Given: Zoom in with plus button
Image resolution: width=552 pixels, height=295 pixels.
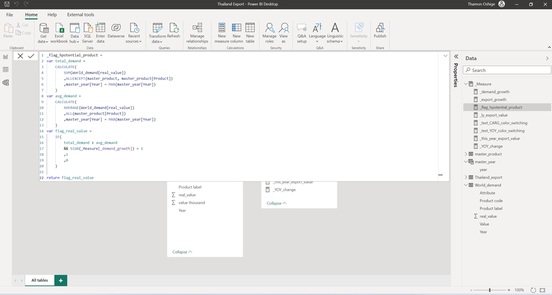Looking at the screenshot, I should pos(509,290).
